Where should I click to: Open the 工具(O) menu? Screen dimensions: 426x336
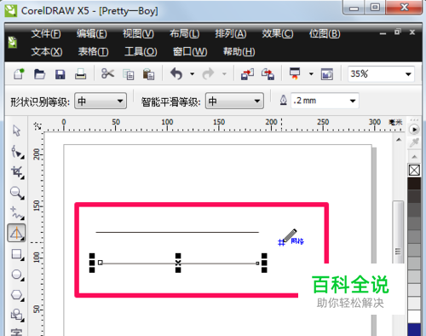(141, 52)
